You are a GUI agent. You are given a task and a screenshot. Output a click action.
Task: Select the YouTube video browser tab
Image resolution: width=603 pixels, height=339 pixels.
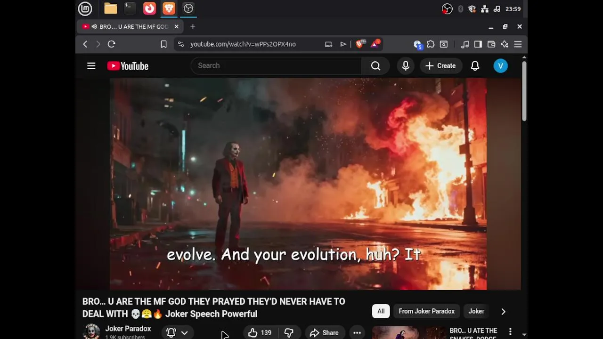(x=130, y=27)
